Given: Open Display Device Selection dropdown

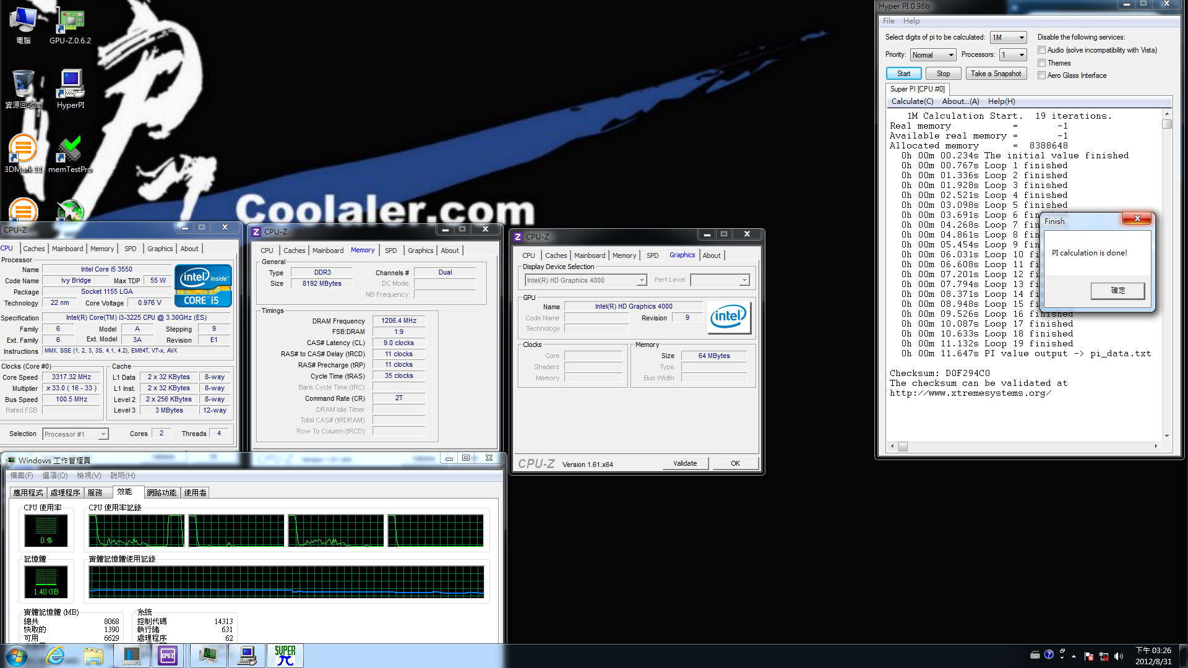Looking at the screenshot, I should (x=585, y=280).
